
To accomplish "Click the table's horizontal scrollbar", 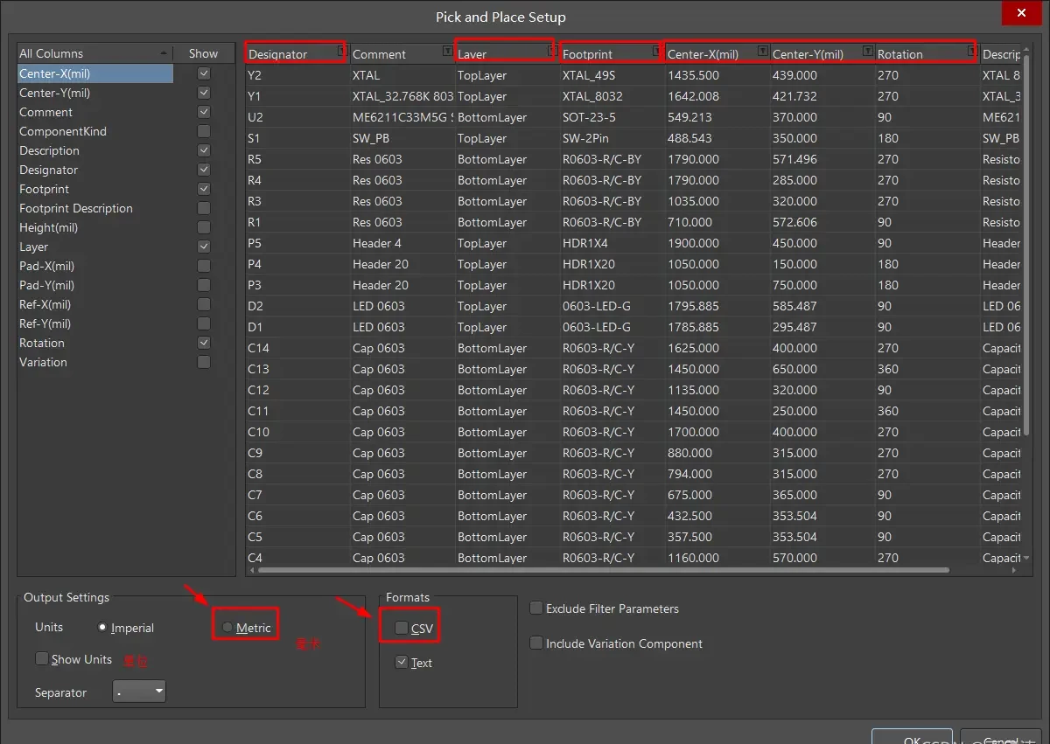I will (604, 570).
